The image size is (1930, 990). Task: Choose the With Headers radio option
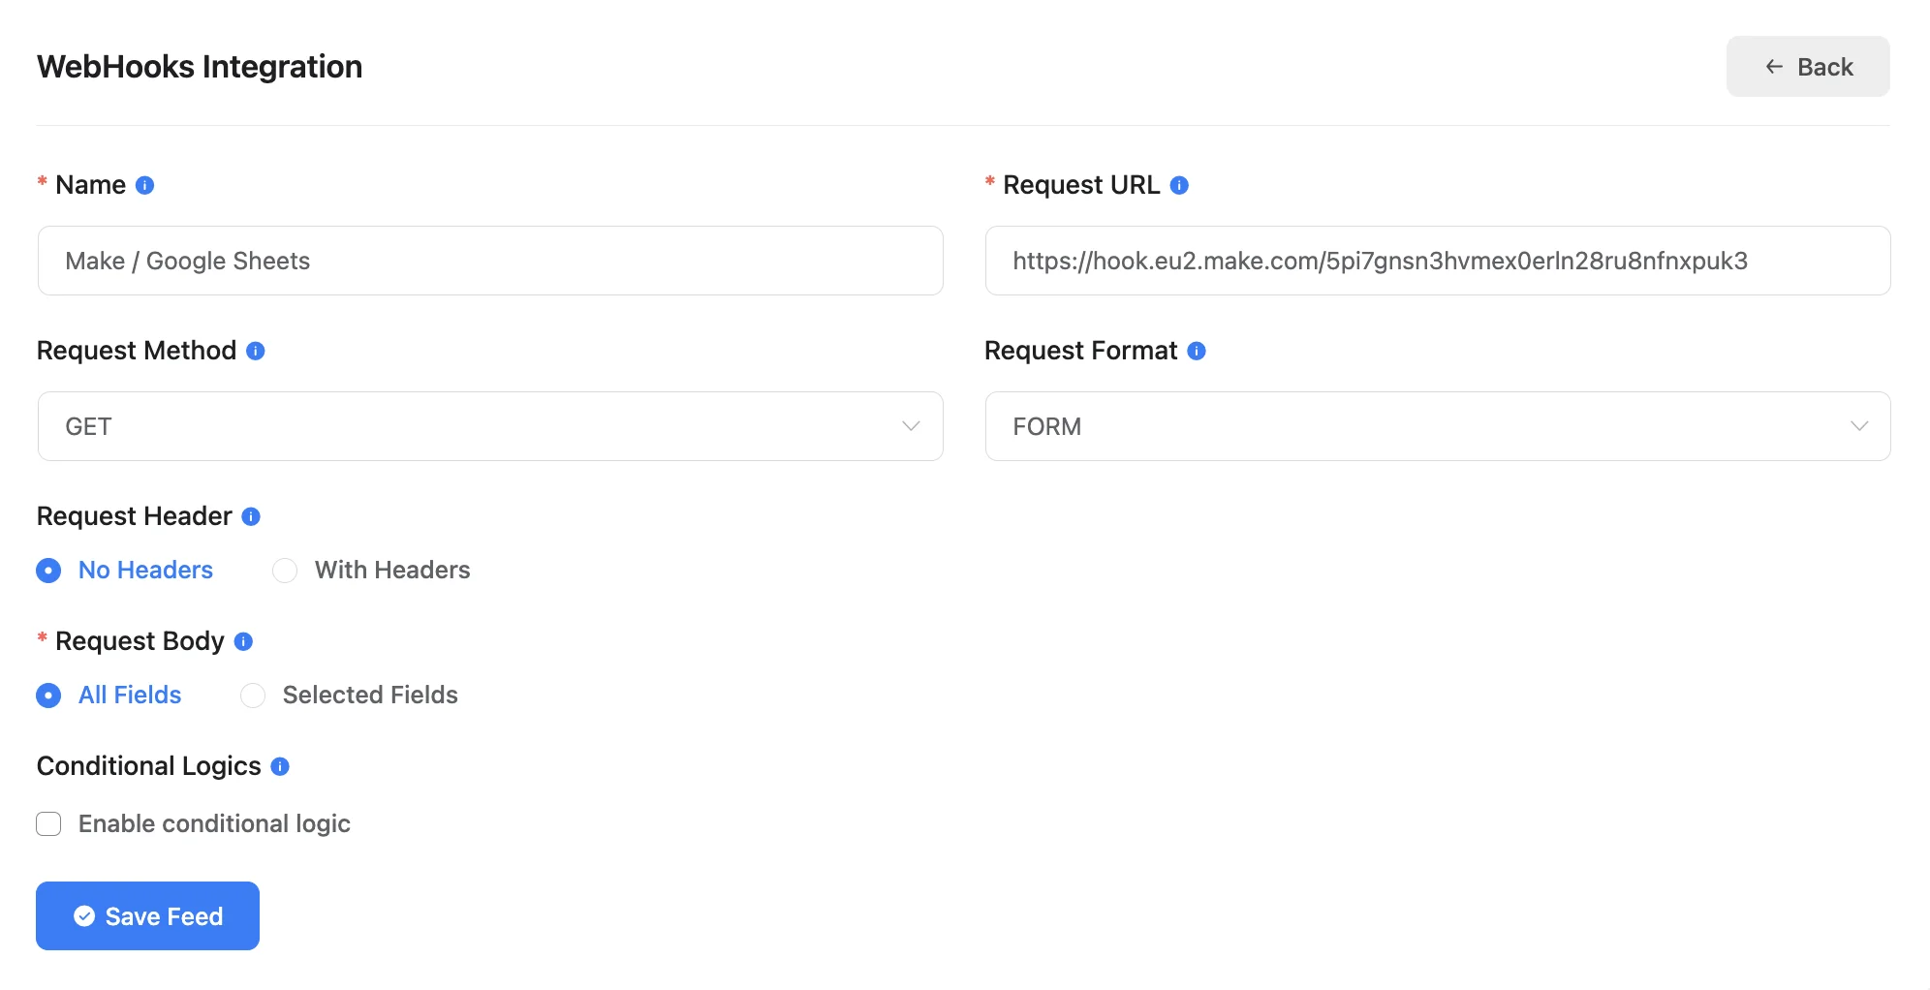click(285, 571)
